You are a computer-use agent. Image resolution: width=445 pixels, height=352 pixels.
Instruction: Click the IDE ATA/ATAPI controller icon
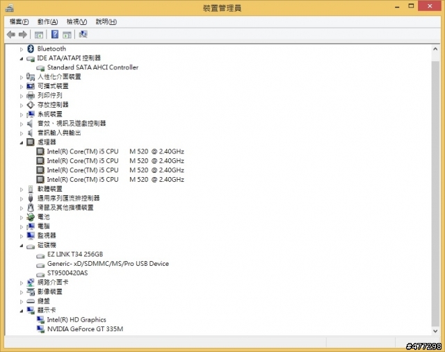(x=31, y=58)
